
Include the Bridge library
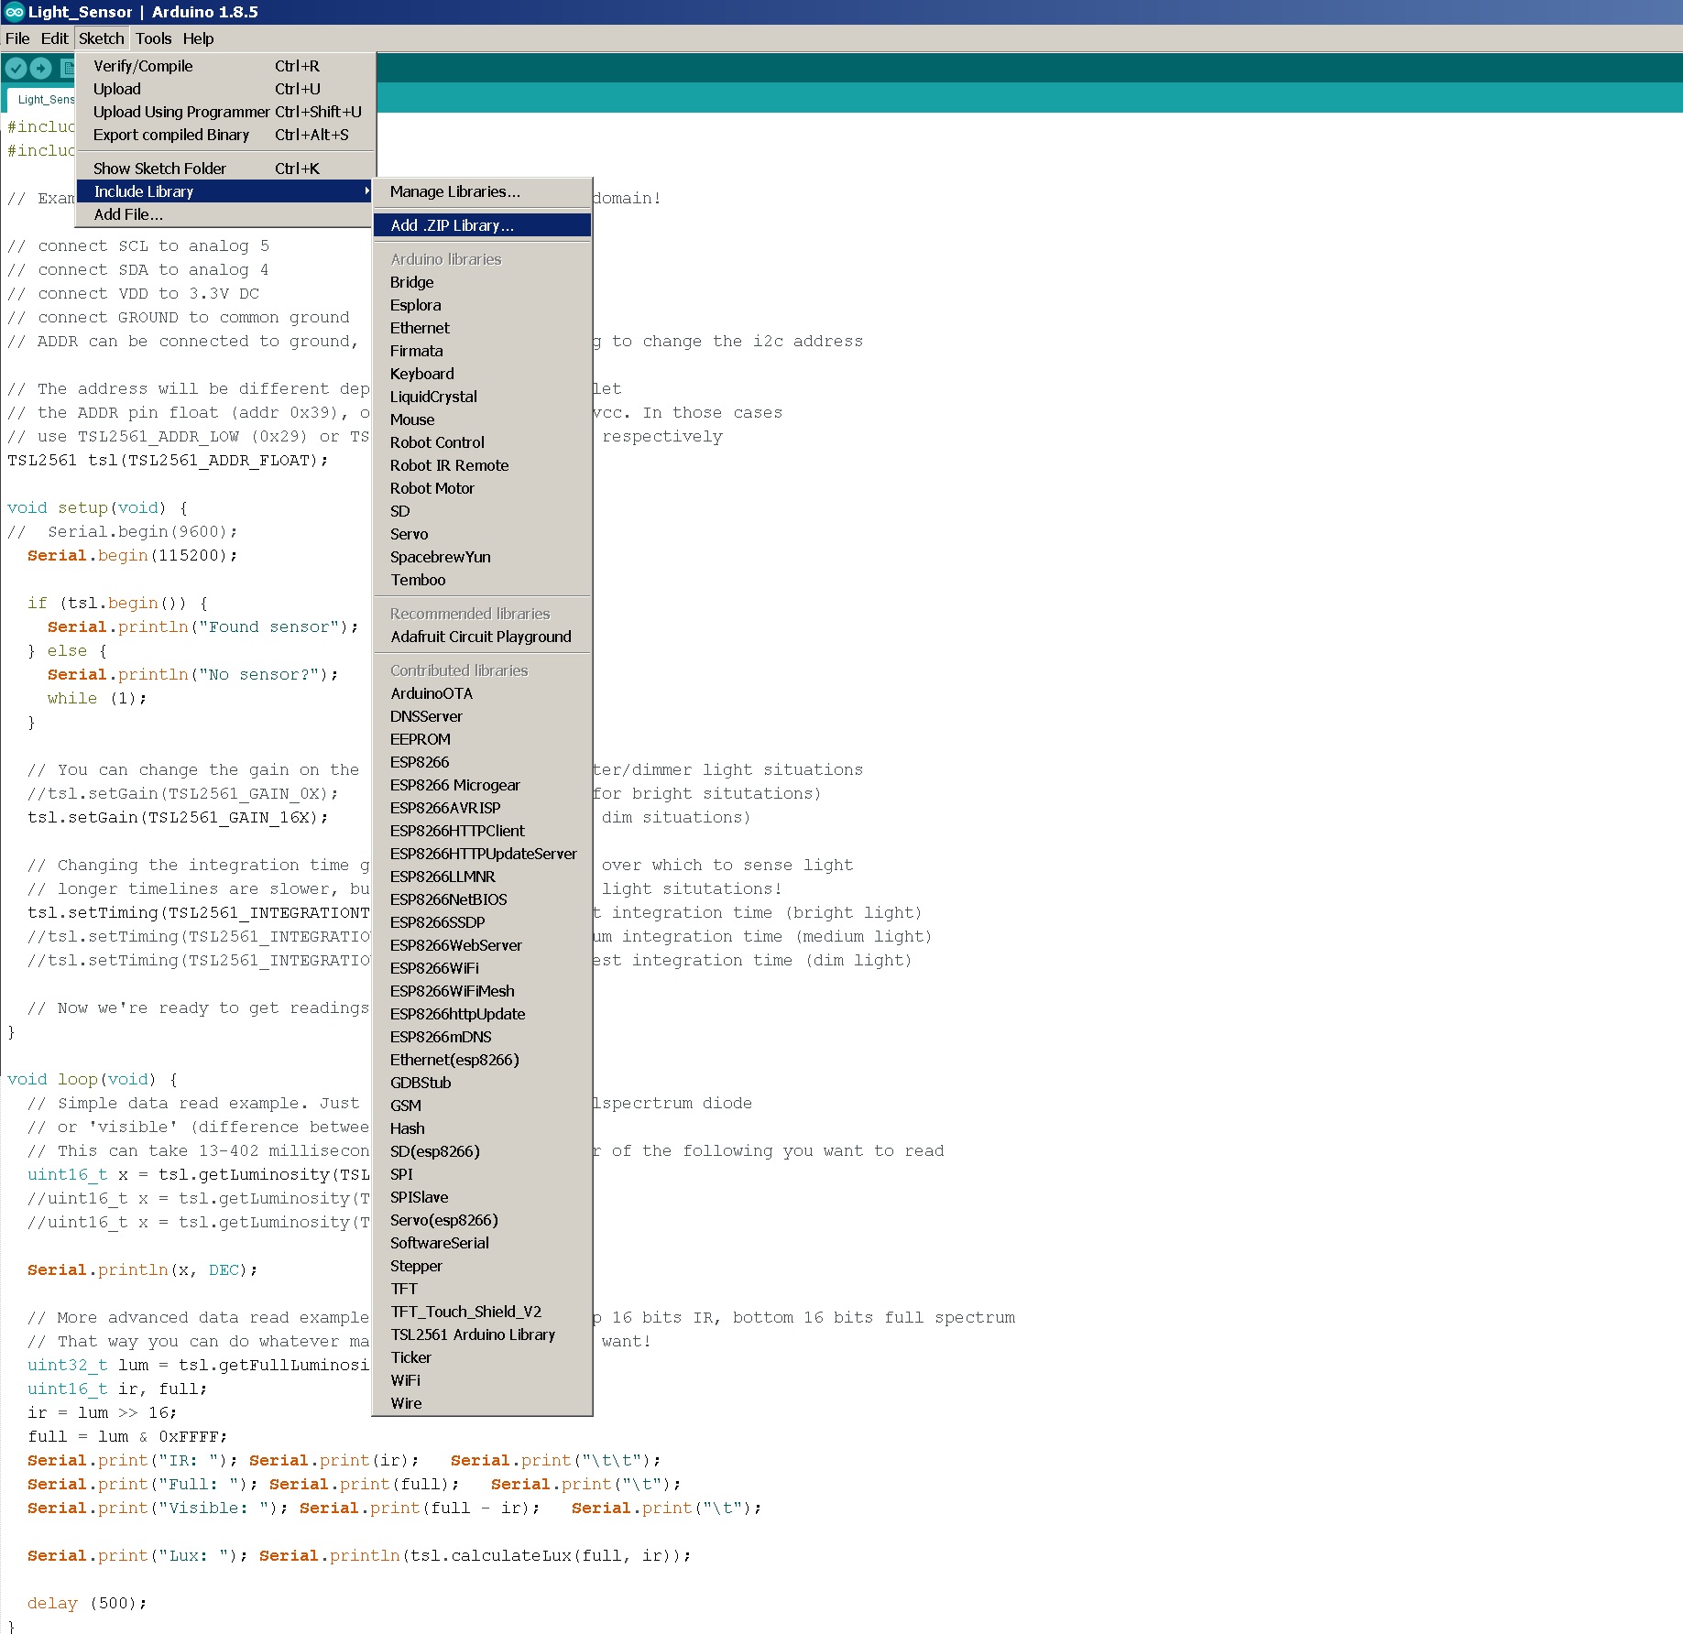pyautogui.click(x=482, y=282)
